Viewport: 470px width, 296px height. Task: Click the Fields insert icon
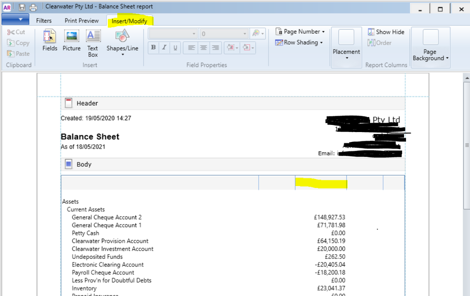49,37
